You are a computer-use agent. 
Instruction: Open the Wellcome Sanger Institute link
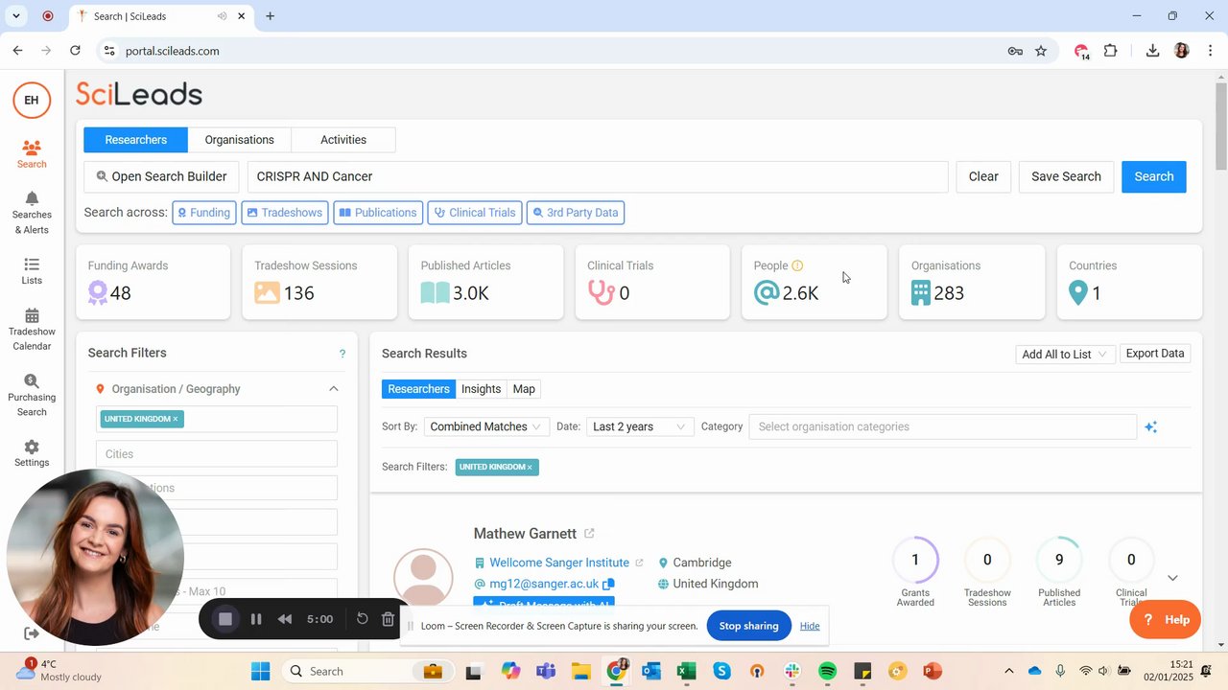tap(559, 563)
